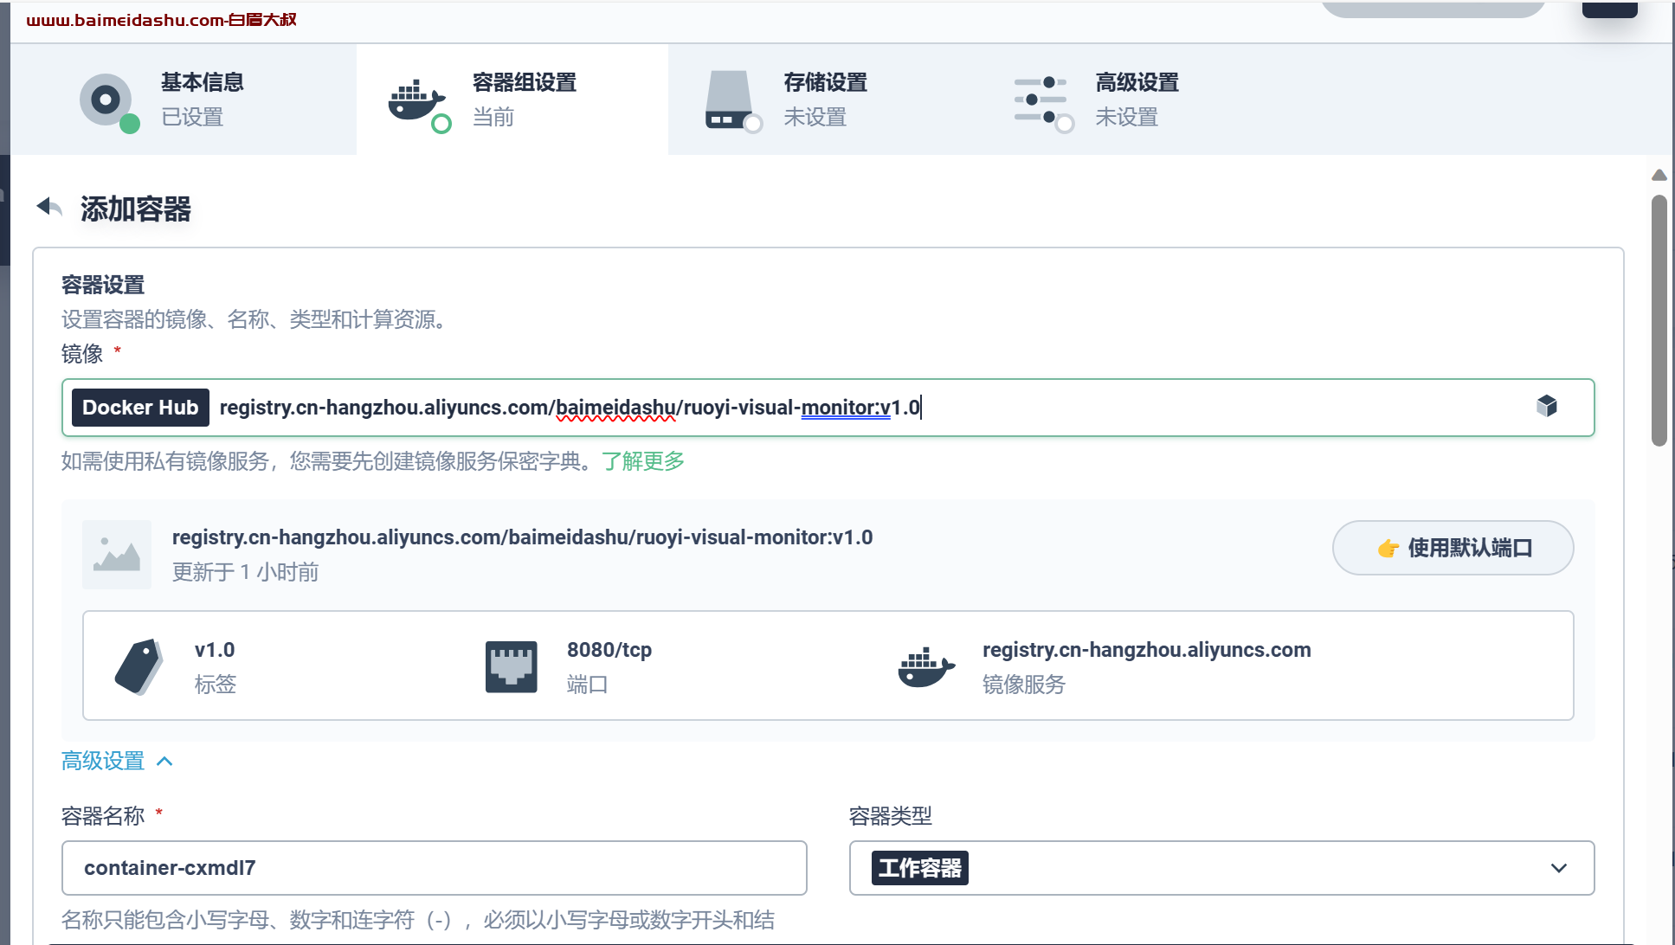This screenshot has width=1675, height=945.
Task: Click the tag icon next to v1.0
Action: click(x=139, y=666)
